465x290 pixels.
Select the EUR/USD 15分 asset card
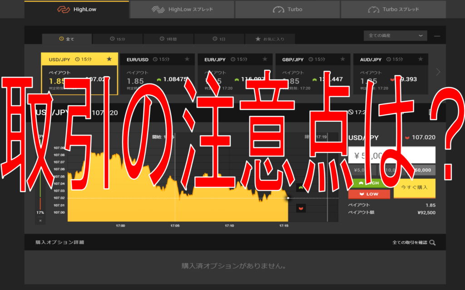pos(157,74)
